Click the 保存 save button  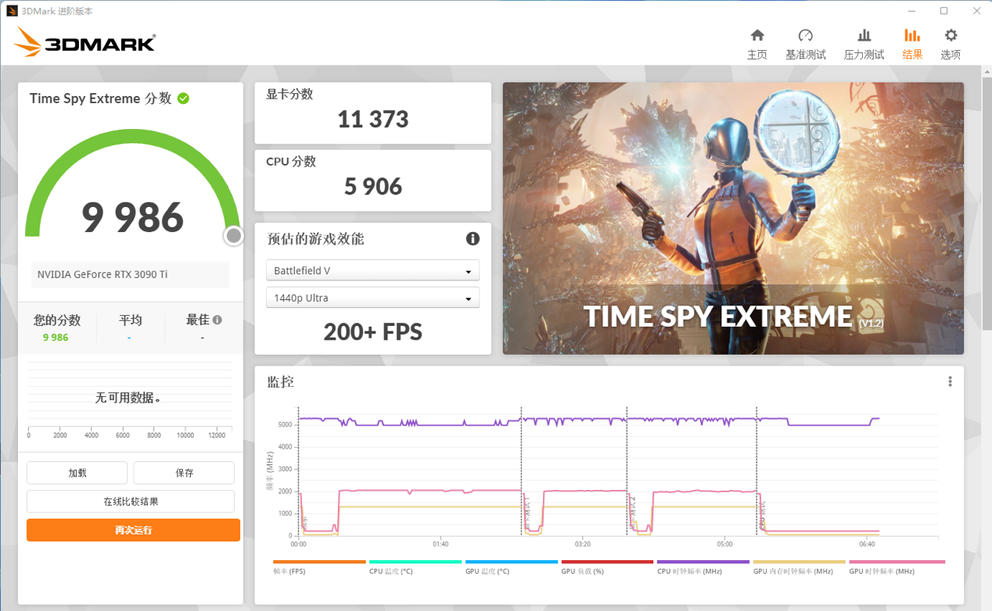point(184,473)
